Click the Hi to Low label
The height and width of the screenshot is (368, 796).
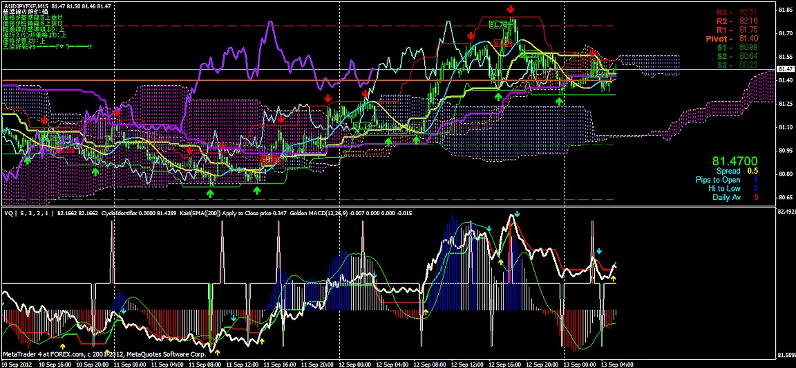click(723, 189)
